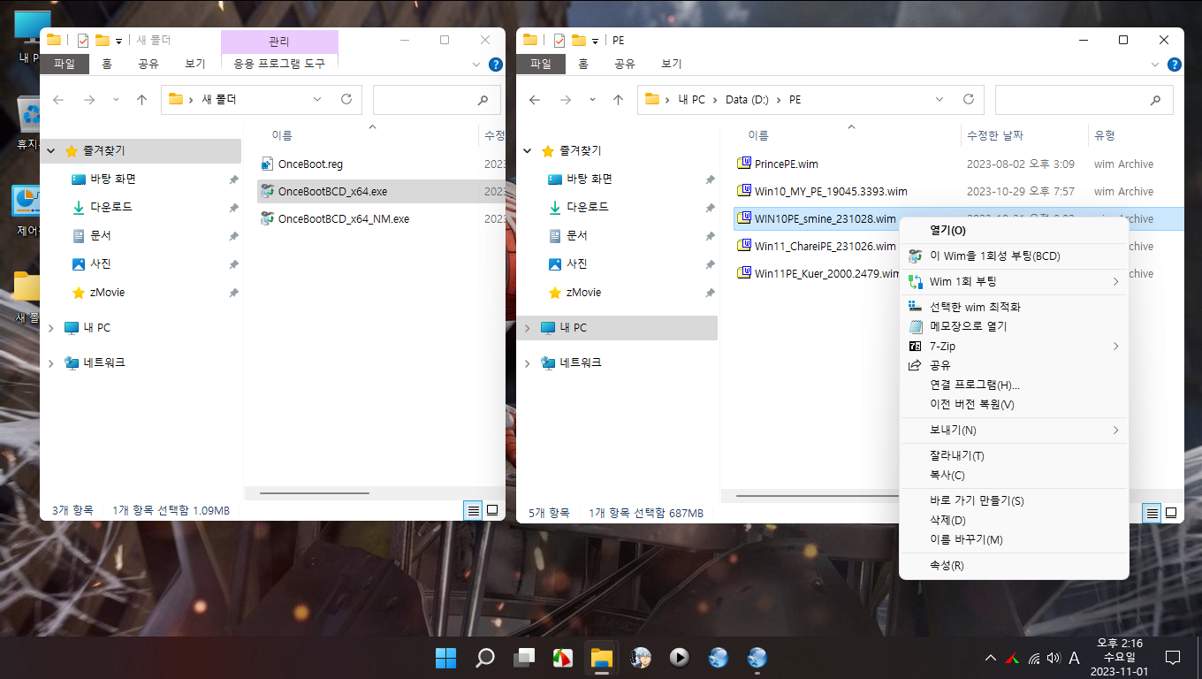Click search box in PE window

click(1084, 100)
